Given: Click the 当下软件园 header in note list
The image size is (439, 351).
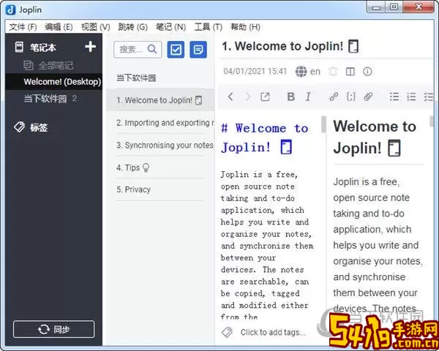Looking at the screenshot, I should [x=136, y=78].
